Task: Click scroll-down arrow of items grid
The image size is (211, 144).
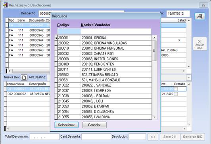Action: click(189, 124)
